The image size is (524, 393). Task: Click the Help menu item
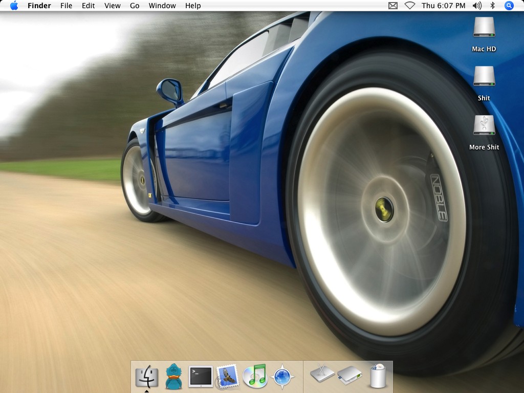point(193,6)
